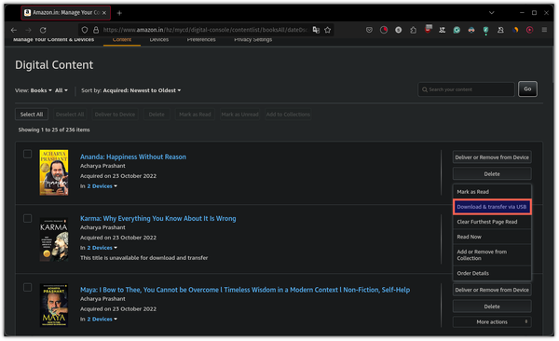Click the Search your content field
559x341 pixels.
(467, 89)
